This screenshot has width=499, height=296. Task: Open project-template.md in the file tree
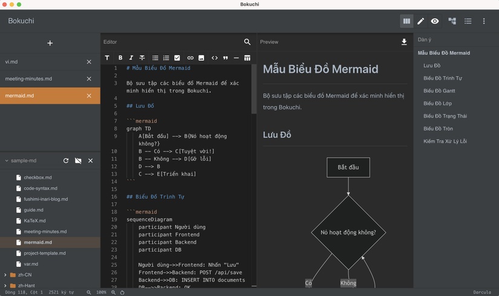(50, 253)
